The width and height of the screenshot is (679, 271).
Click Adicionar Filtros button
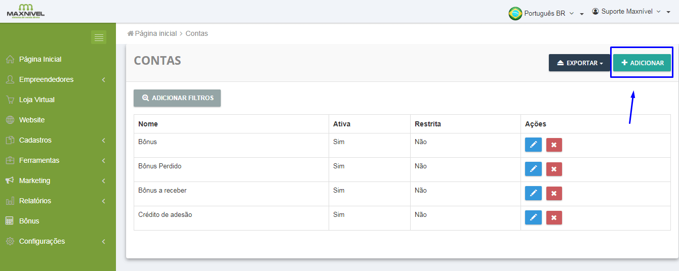click(177, 98)
